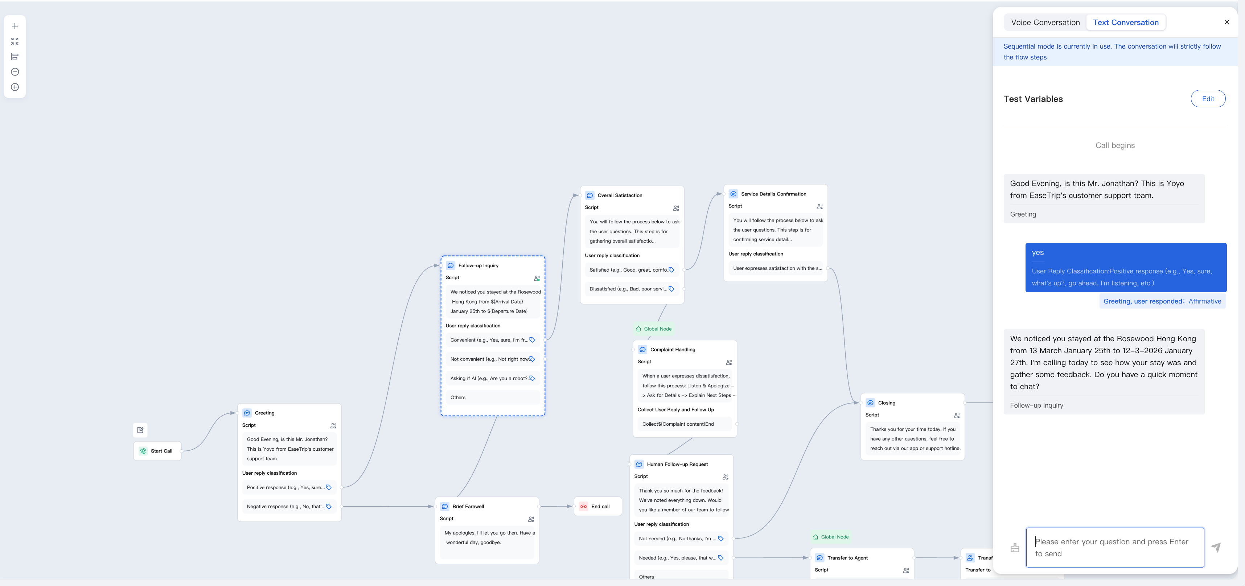Click the Complaint Handling node's chat icon
Viewport: 1245px width, 586px height.
642,349
